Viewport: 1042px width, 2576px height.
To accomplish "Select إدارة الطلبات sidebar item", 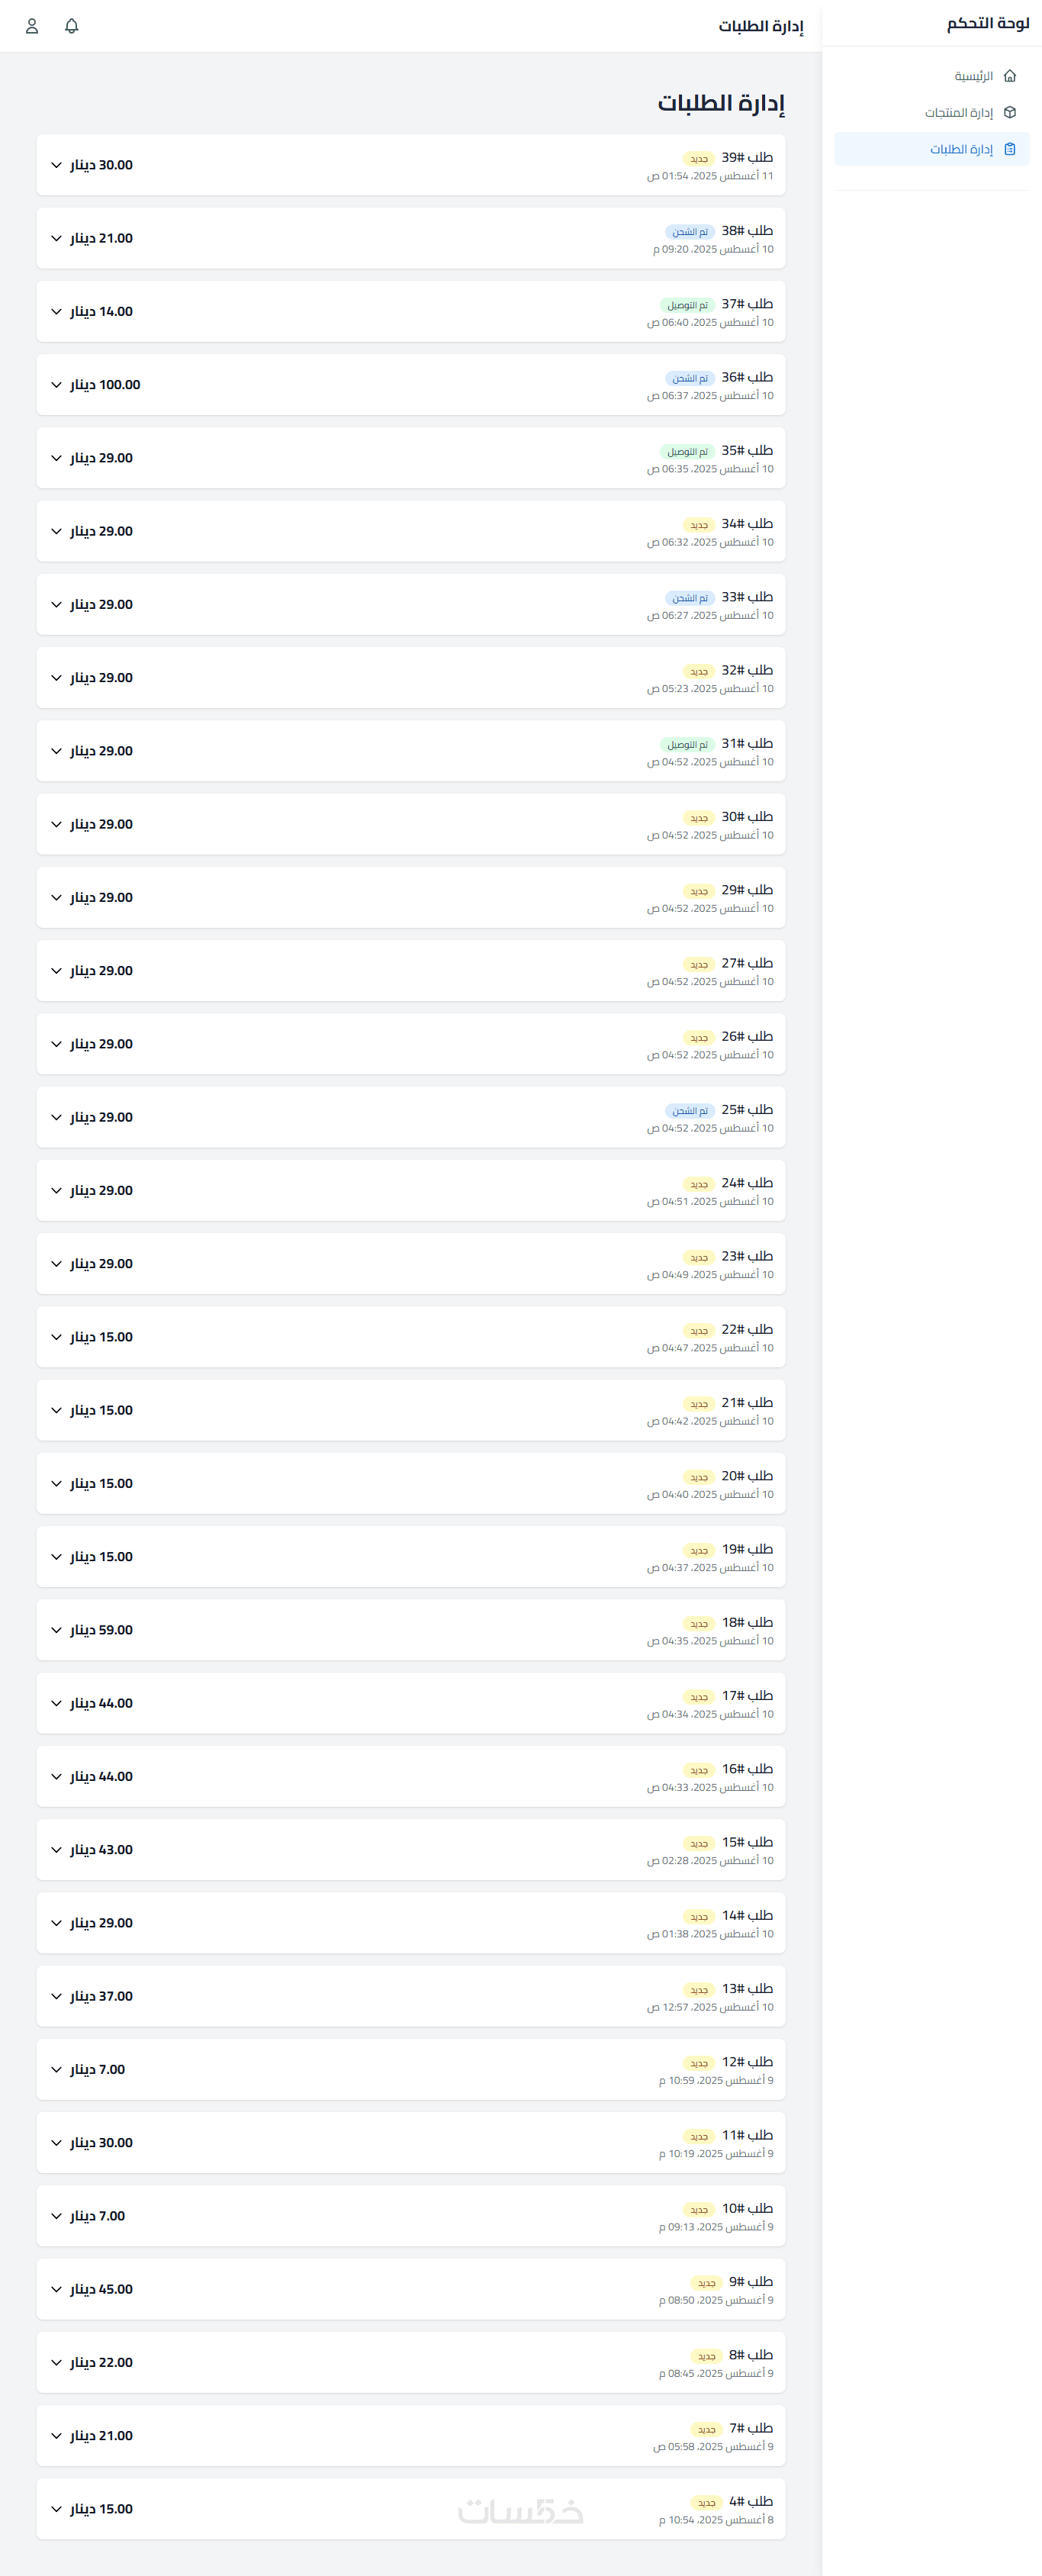I will pyautogui.click(x=961, y=150).
